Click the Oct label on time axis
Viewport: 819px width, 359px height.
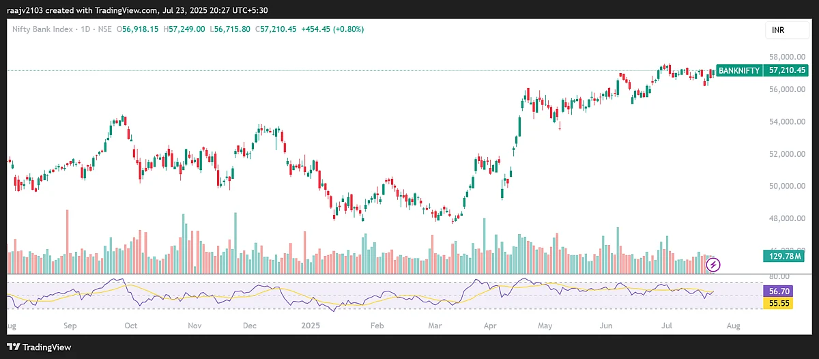pyautogui.click(x=132, y=326)
